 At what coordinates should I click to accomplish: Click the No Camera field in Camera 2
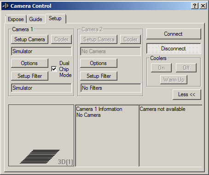[x=110, y=51]
